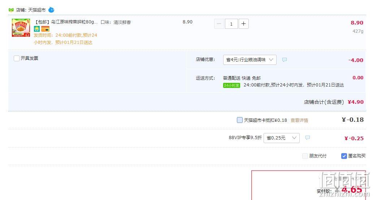Click the -4.00 discount amount
373x200 pixels.
point(356,60)
